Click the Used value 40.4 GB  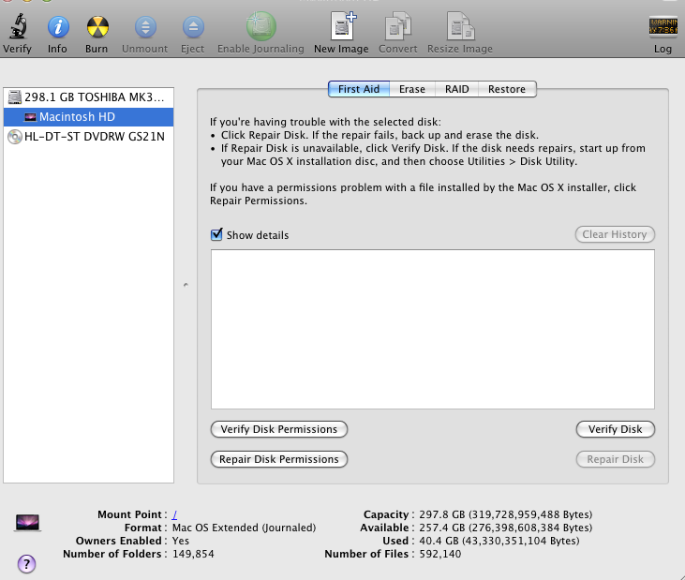click(499, 541)
